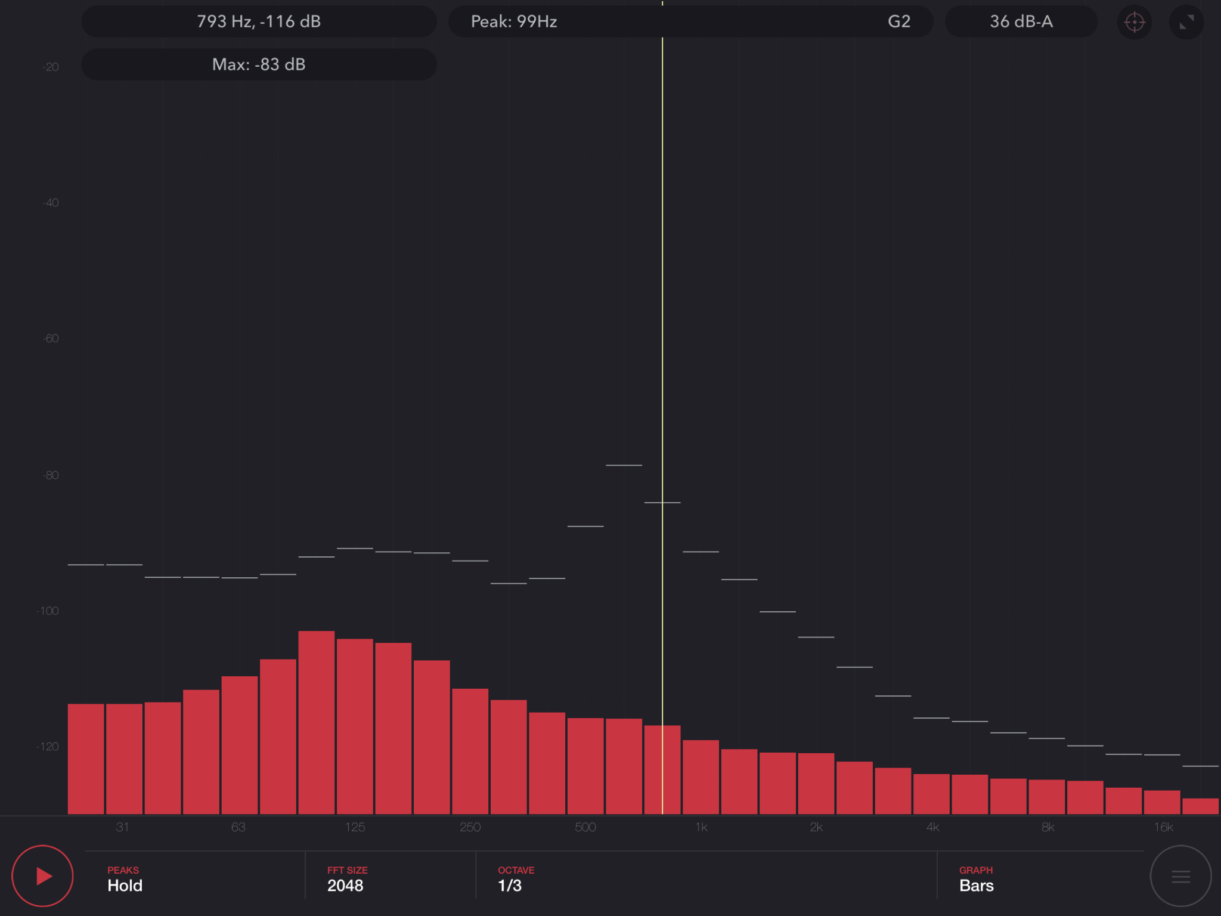Click the 31 frequency axis label
The width and height of the screenshot is (1221, 916).
(122, 827)
